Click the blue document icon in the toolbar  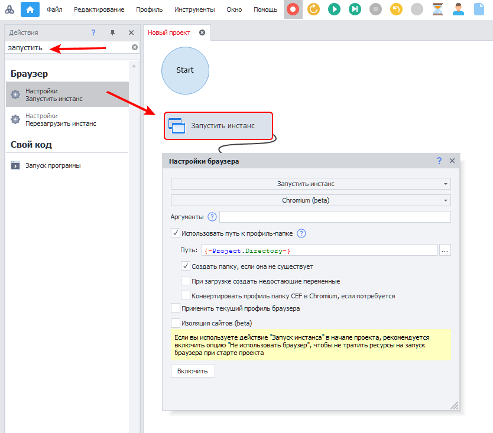click(x=479, y=9)
